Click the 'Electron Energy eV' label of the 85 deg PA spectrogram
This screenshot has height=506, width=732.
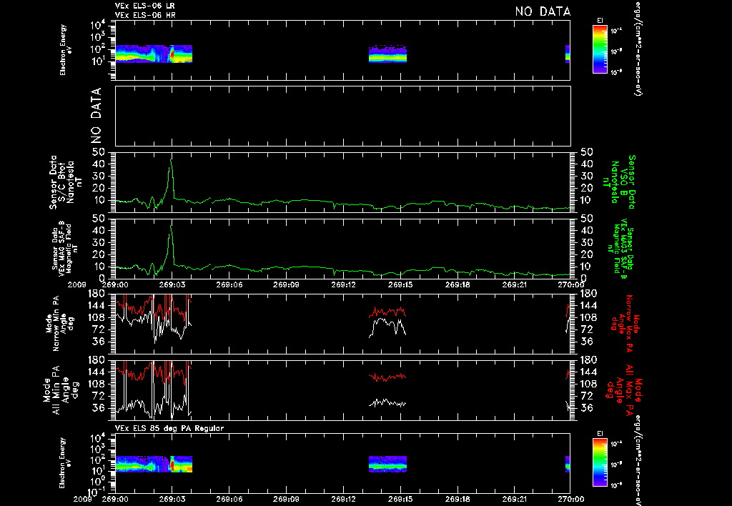click(x=66, y=462)
